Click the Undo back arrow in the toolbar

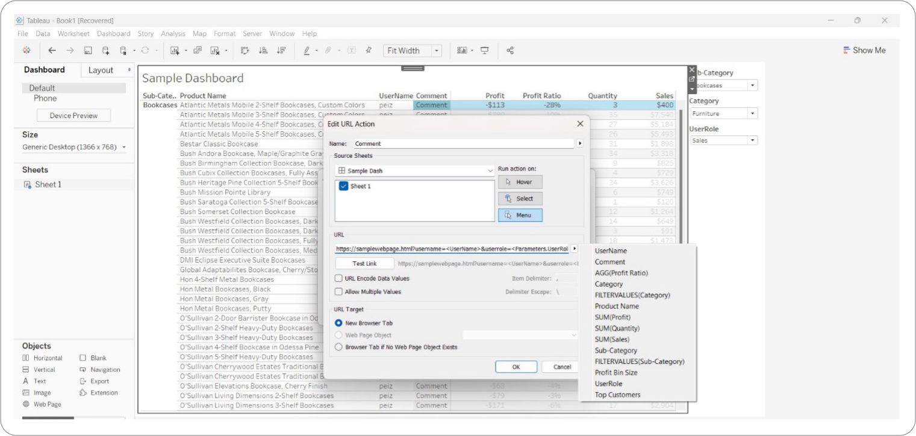(x=52, y=51)
